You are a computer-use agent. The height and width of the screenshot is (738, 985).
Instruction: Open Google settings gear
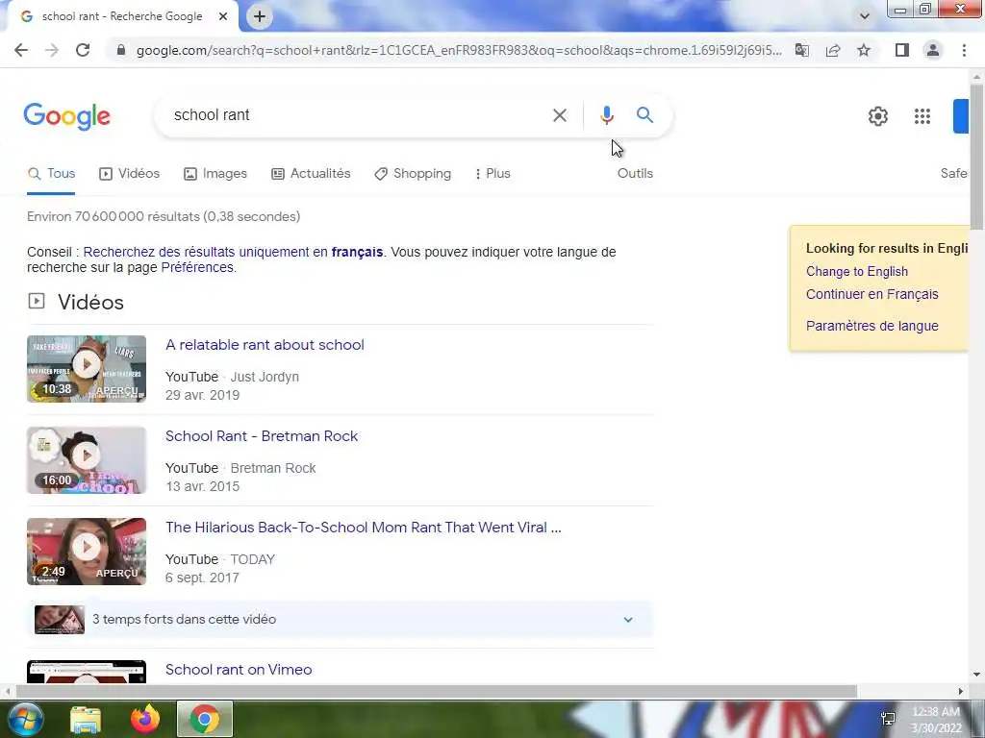pos(877,116)
